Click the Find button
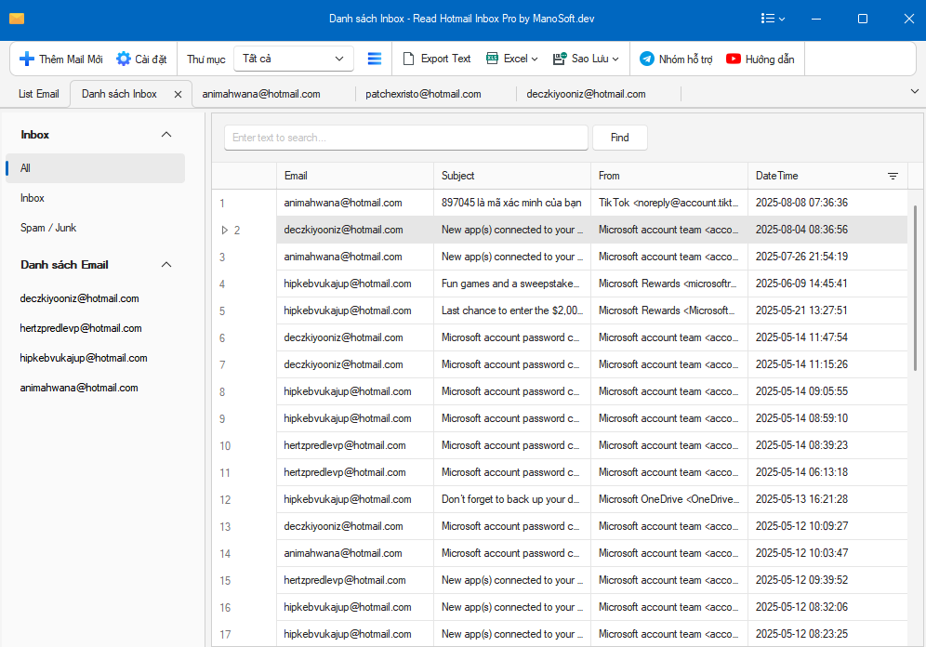Viewport: 926px width, 647px height. (619, 138)
